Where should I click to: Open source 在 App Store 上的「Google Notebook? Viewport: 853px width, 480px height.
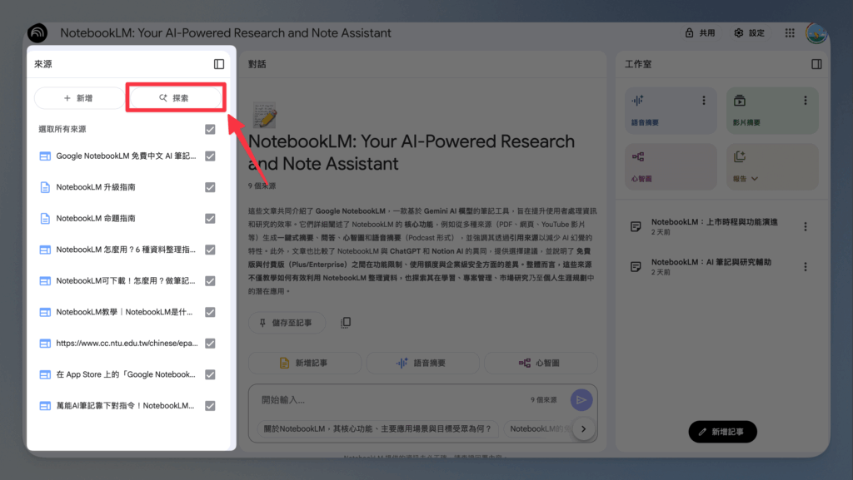click(126, 374)
